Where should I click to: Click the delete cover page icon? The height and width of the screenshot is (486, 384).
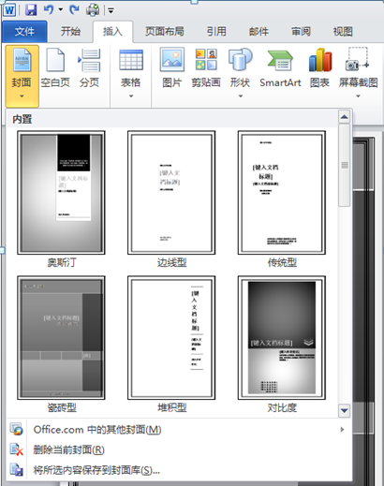point(16,449)
